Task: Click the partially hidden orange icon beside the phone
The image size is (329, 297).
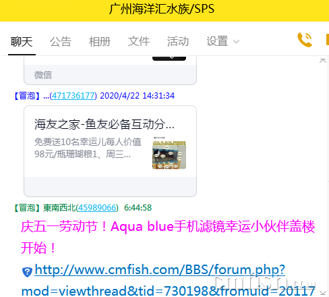Action: point(328,39)
